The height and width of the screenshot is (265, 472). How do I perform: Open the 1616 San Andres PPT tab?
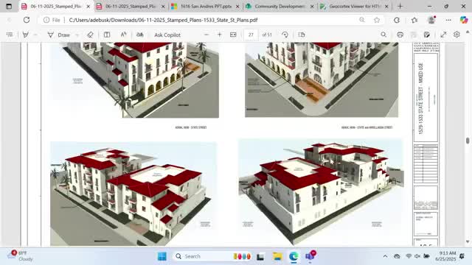(206, 6)
